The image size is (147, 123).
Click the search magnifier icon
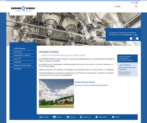point(136,6)
